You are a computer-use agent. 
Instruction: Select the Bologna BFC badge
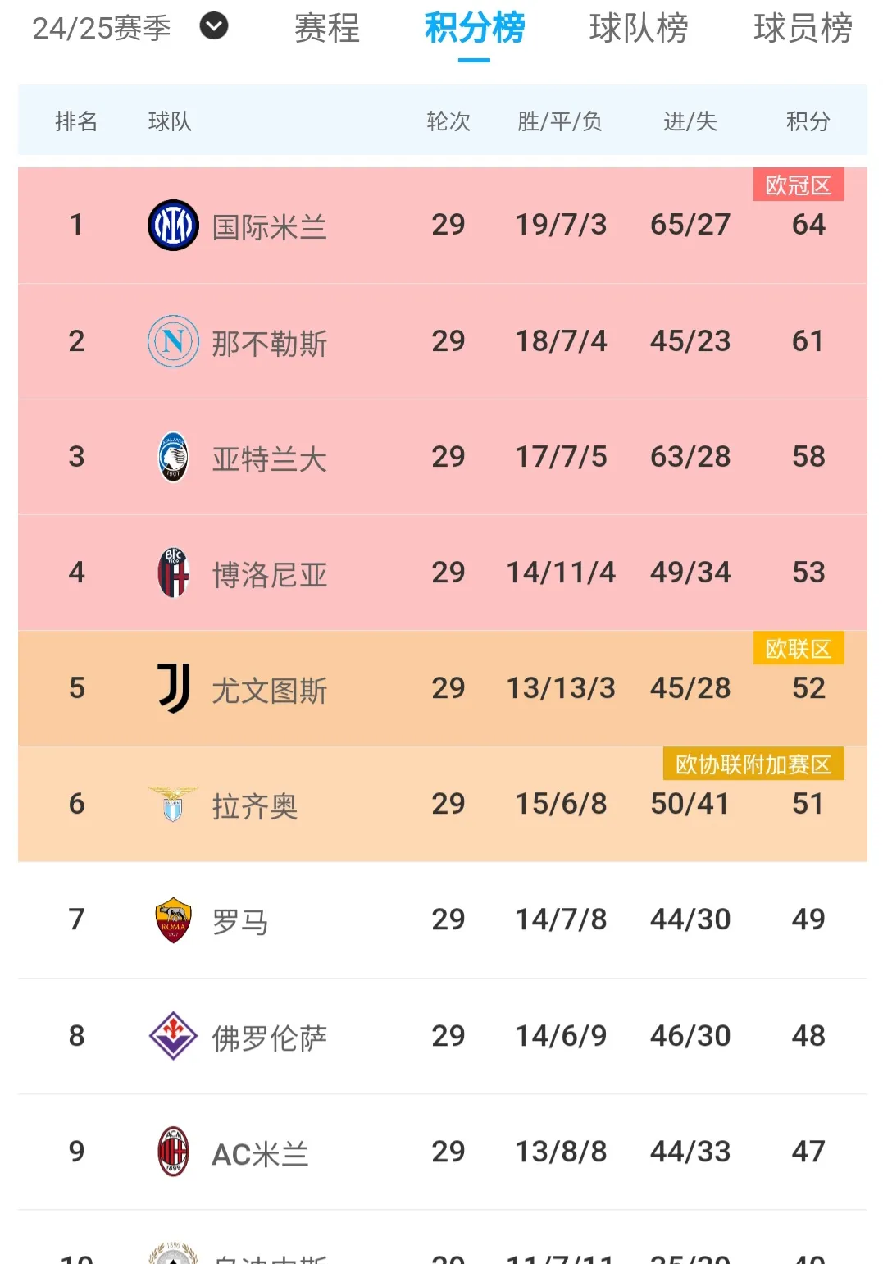[172, 572]
